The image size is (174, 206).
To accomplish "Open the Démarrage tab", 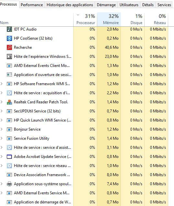I will [106, 5].
